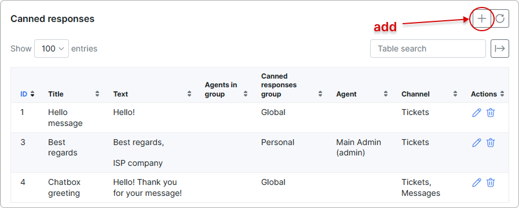This screenshot has width=519, height=208.
Task: Sort by the Agent column header
Action: [x=362, y=94]
